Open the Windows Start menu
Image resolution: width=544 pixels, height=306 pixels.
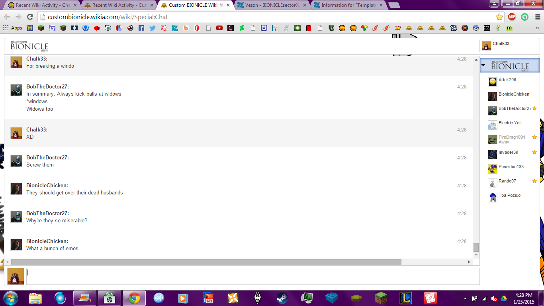[x=10, y=298]
